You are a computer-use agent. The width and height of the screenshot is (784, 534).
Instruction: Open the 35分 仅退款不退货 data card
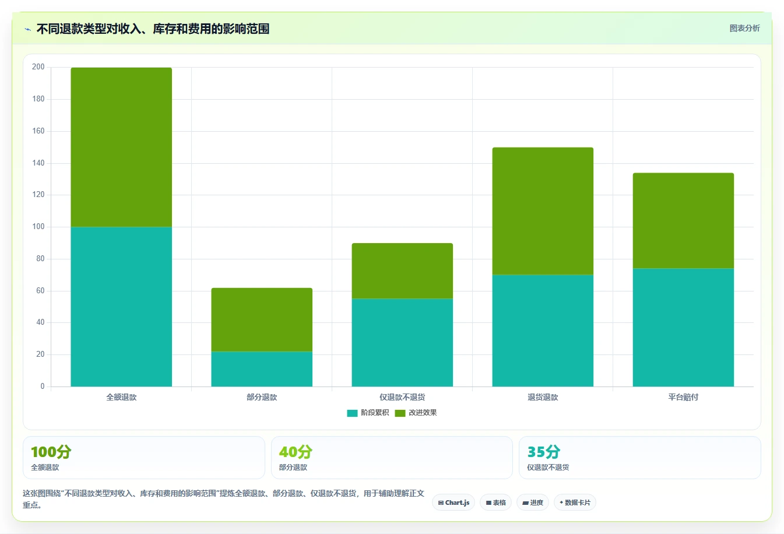[x=640, y=458]
